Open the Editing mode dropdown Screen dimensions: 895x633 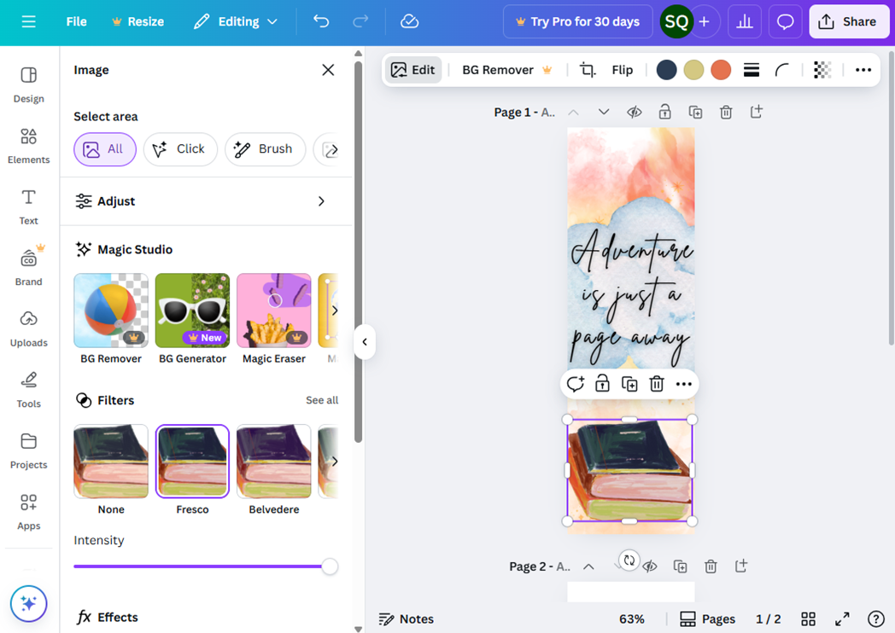[x=236, y=21]
